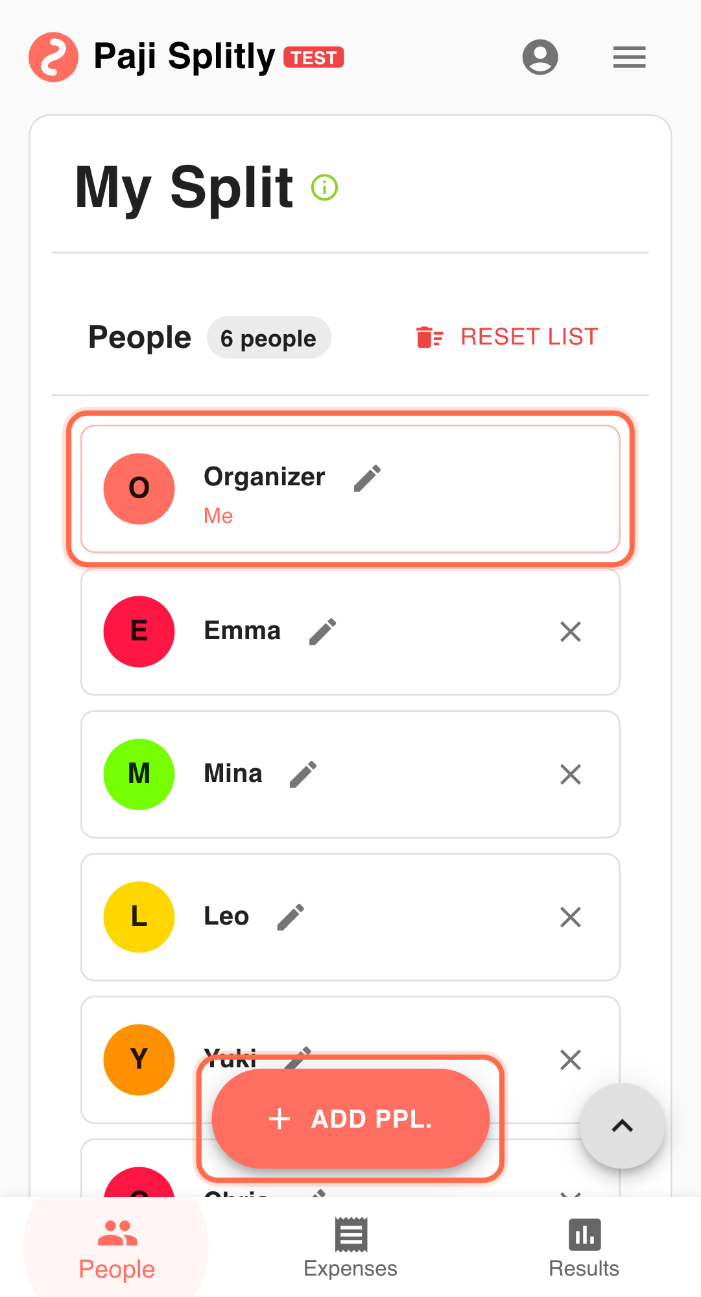Rename Mina using the edit pencil
Viewport: 701px width, 1297px height.
(x=303, y=774)
